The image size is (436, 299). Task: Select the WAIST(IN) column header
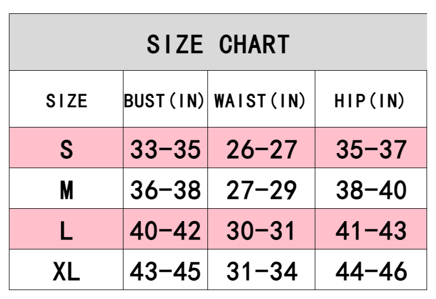[x=261, y=101]
